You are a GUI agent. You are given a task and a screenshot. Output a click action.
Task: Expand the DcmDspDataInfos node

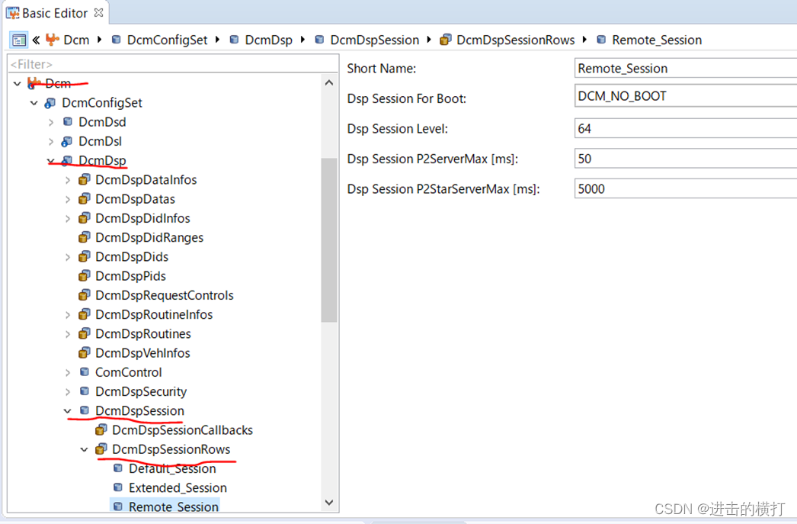68,179
